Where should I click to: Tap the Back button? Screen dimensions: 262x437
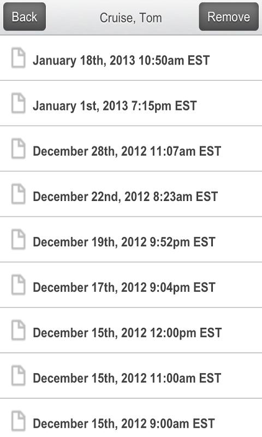click(x=25, y=17)
